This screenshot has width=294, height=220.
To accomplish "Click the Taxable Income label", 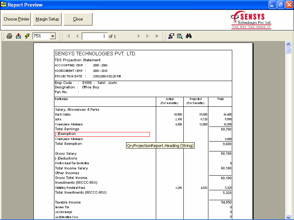I will pyautogui.click(x=68, y=202).
